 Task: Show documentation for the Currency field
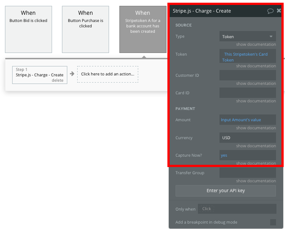coord(256,146)
